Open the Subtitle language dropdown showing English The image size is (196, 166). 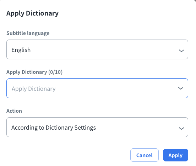(x=97, y=49)
